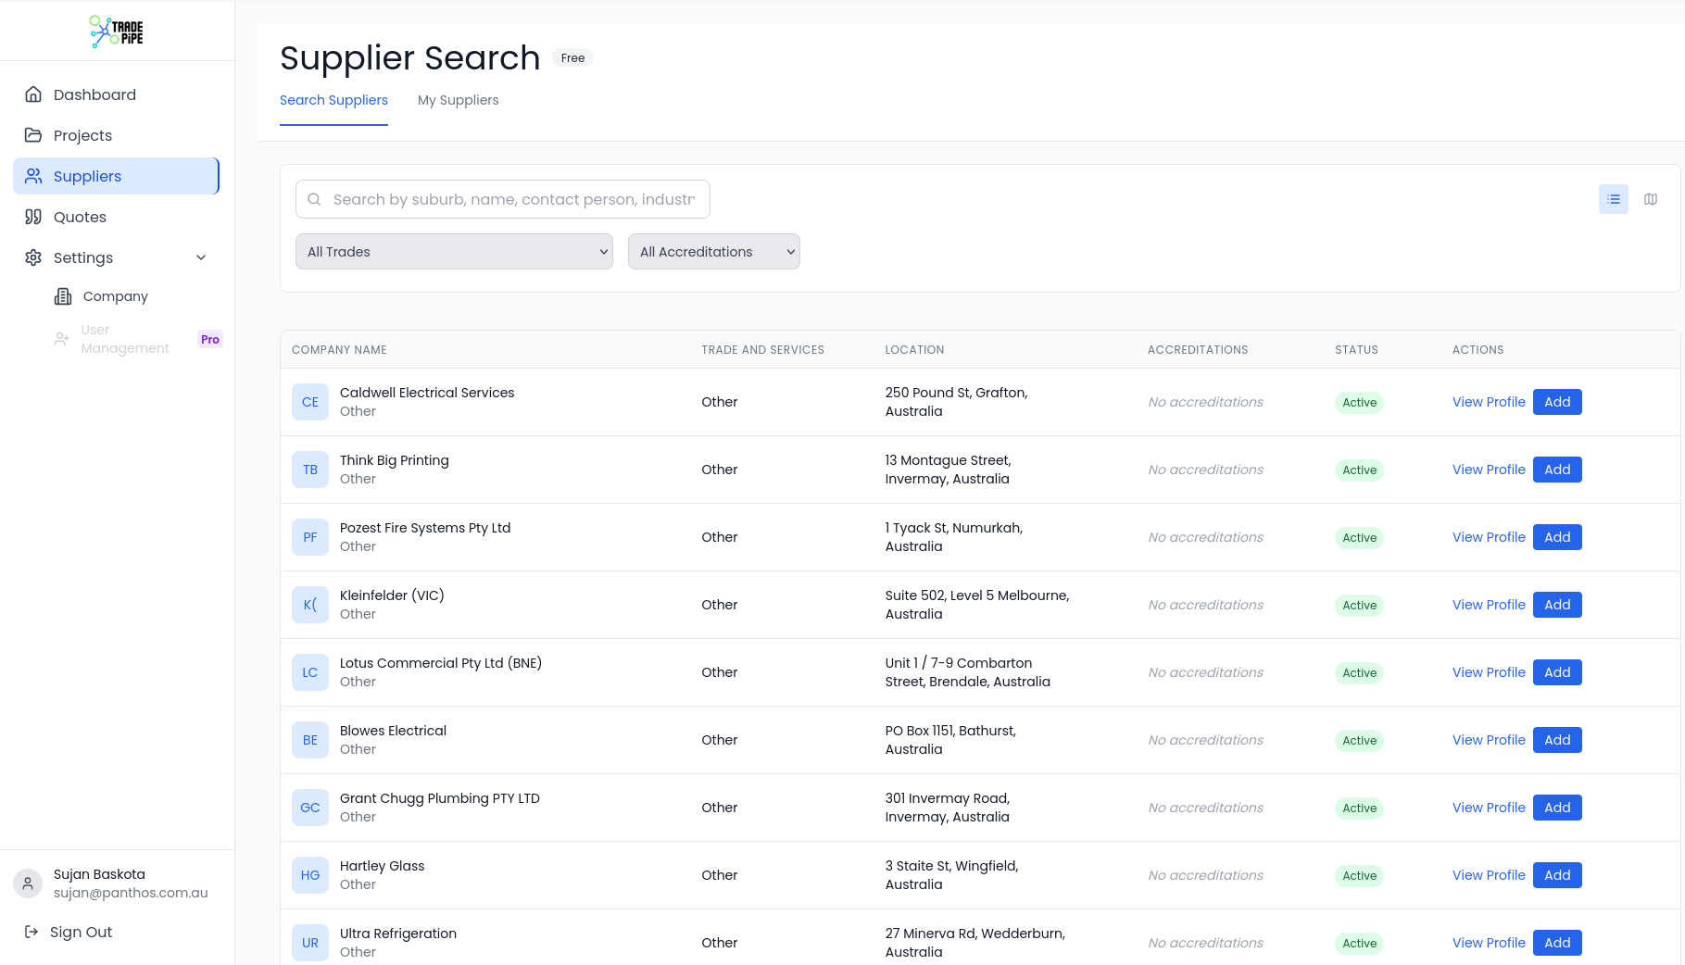Switch to the My Suppliers tab
Viewport: 1685px width, 965px height.
tap(458, 100)
